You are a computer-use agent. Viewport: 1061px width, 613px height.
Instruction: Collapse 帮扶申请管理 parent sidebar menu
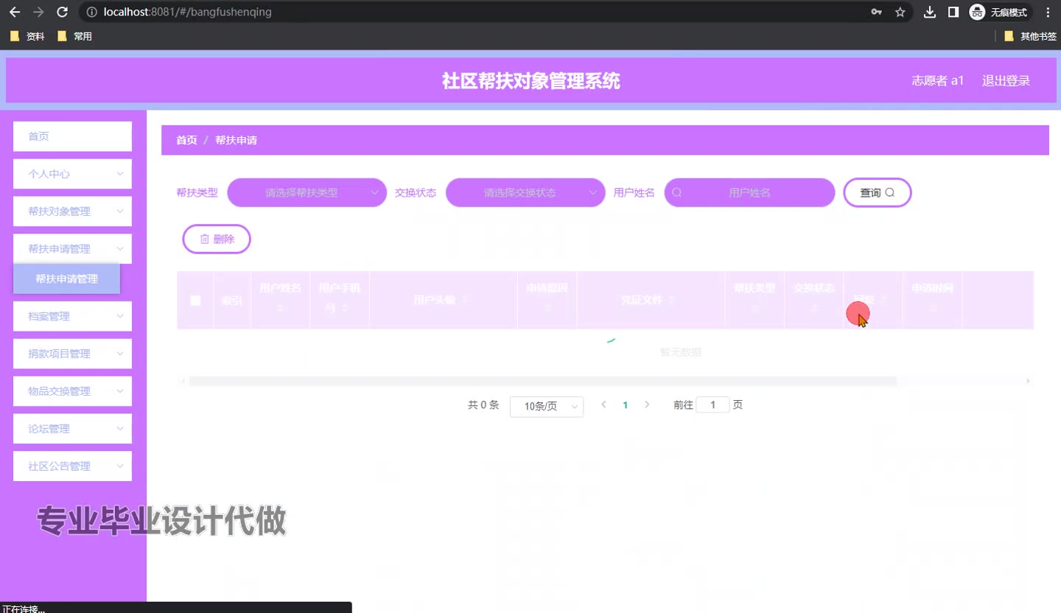(72, 249)
